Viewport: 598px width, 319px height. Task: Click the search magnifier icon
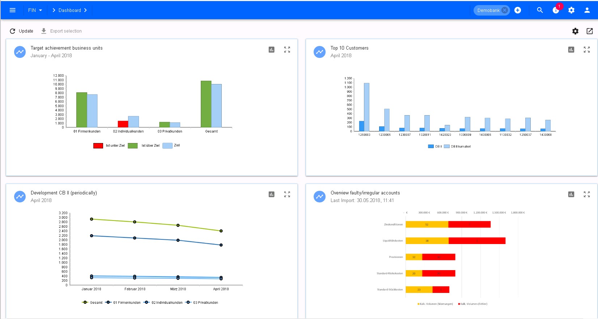[540, 10]
